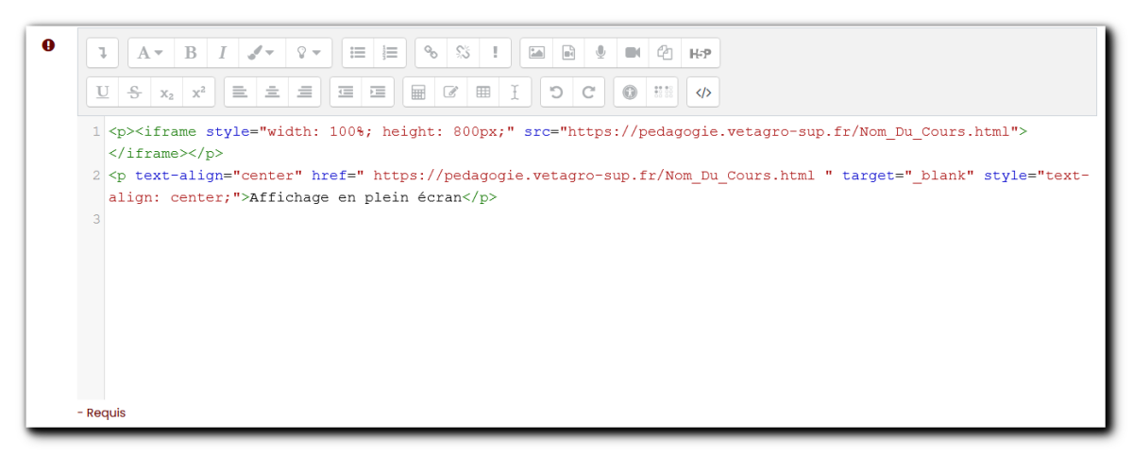Image resolution: width=1133 pixels, height=455 pixels.
Task: Toggle italic formatting
Action: tap(222, 53)
